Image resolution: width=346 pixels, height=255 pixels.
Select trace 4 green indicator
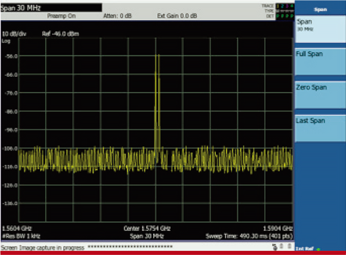point(291,6)
